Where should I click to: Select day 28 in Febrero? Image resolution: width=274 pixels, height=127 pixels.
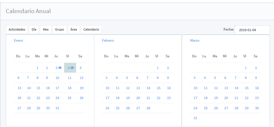click(148, 108)
